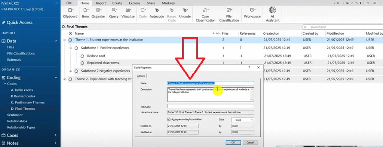Click the save icon in title bar
The width and height of the screenshot is (383, 147).
[x=347, y=3]
